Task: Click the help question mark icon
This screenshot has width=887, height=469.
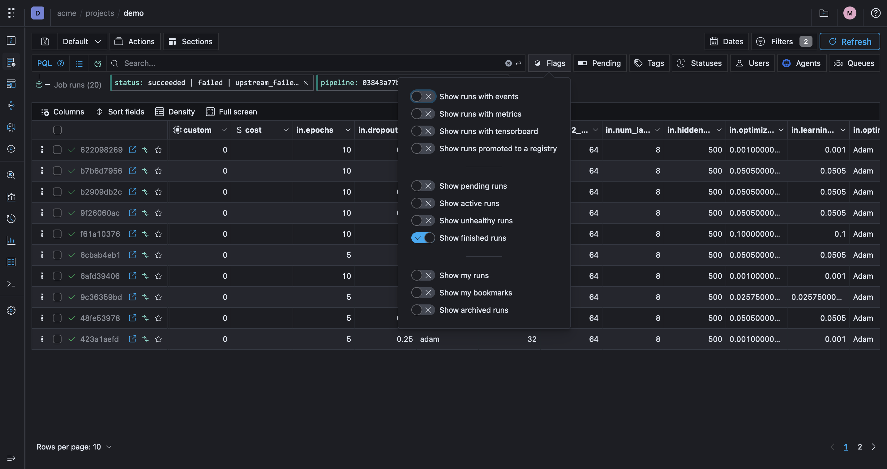Action: click(876, 13)
